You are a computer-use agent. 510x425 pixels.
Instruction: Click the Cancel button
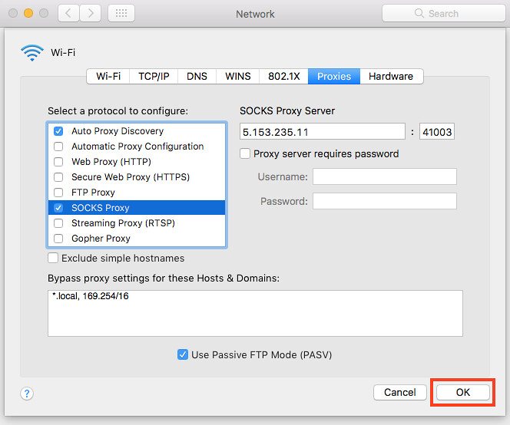(400, 392)
